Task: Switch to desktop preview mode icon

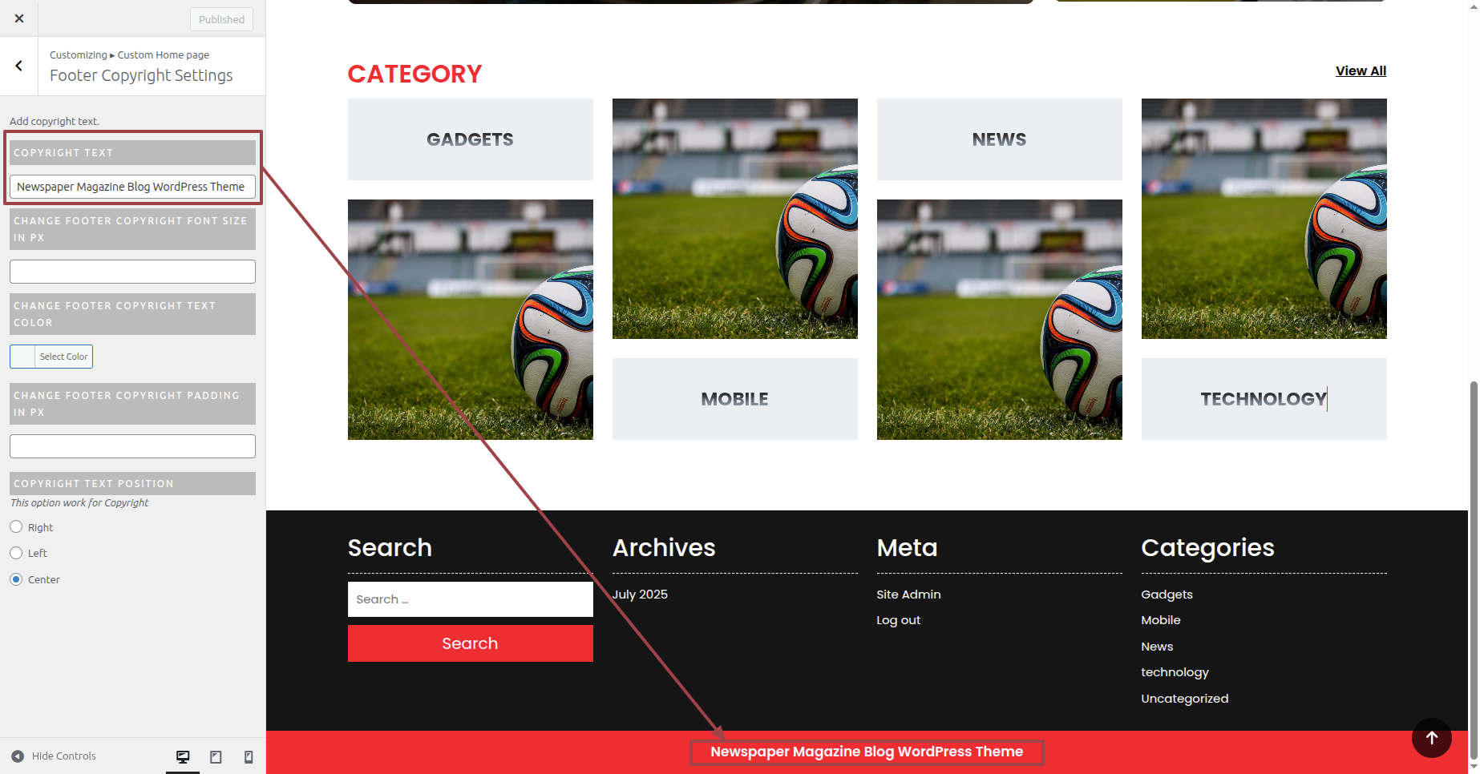Action: 183,756
